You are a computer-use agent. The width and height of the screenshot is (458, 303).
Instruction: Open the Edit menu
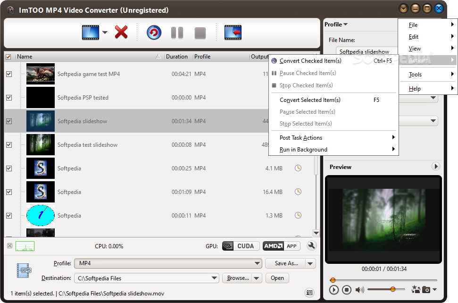point(427,36)
